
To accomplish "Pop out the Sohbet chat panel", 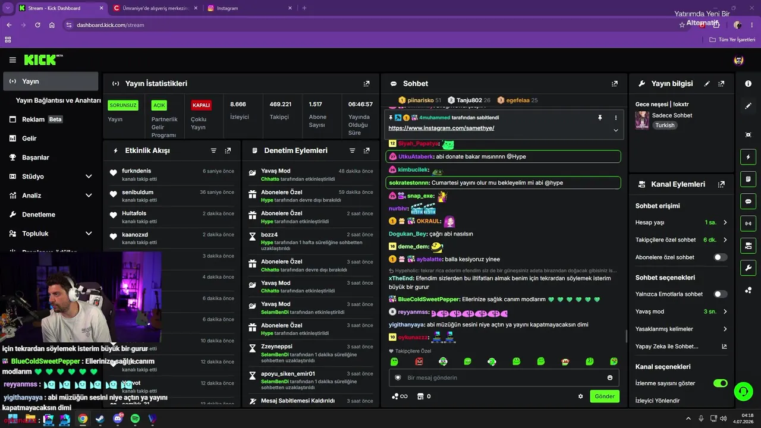I will tap(615, 84).
